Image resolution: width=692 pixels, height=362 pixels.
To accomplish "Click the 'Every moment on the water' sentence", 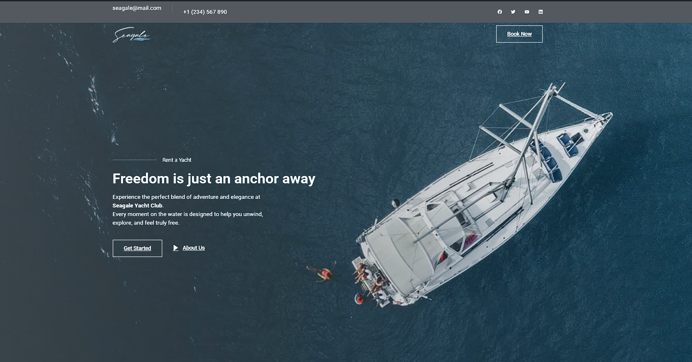I will (x=188, y=214).
